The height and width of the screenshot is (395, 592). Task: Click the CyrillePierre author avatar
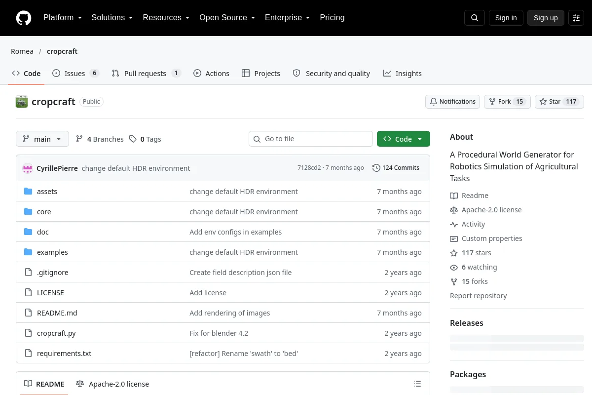click(28, 168)
